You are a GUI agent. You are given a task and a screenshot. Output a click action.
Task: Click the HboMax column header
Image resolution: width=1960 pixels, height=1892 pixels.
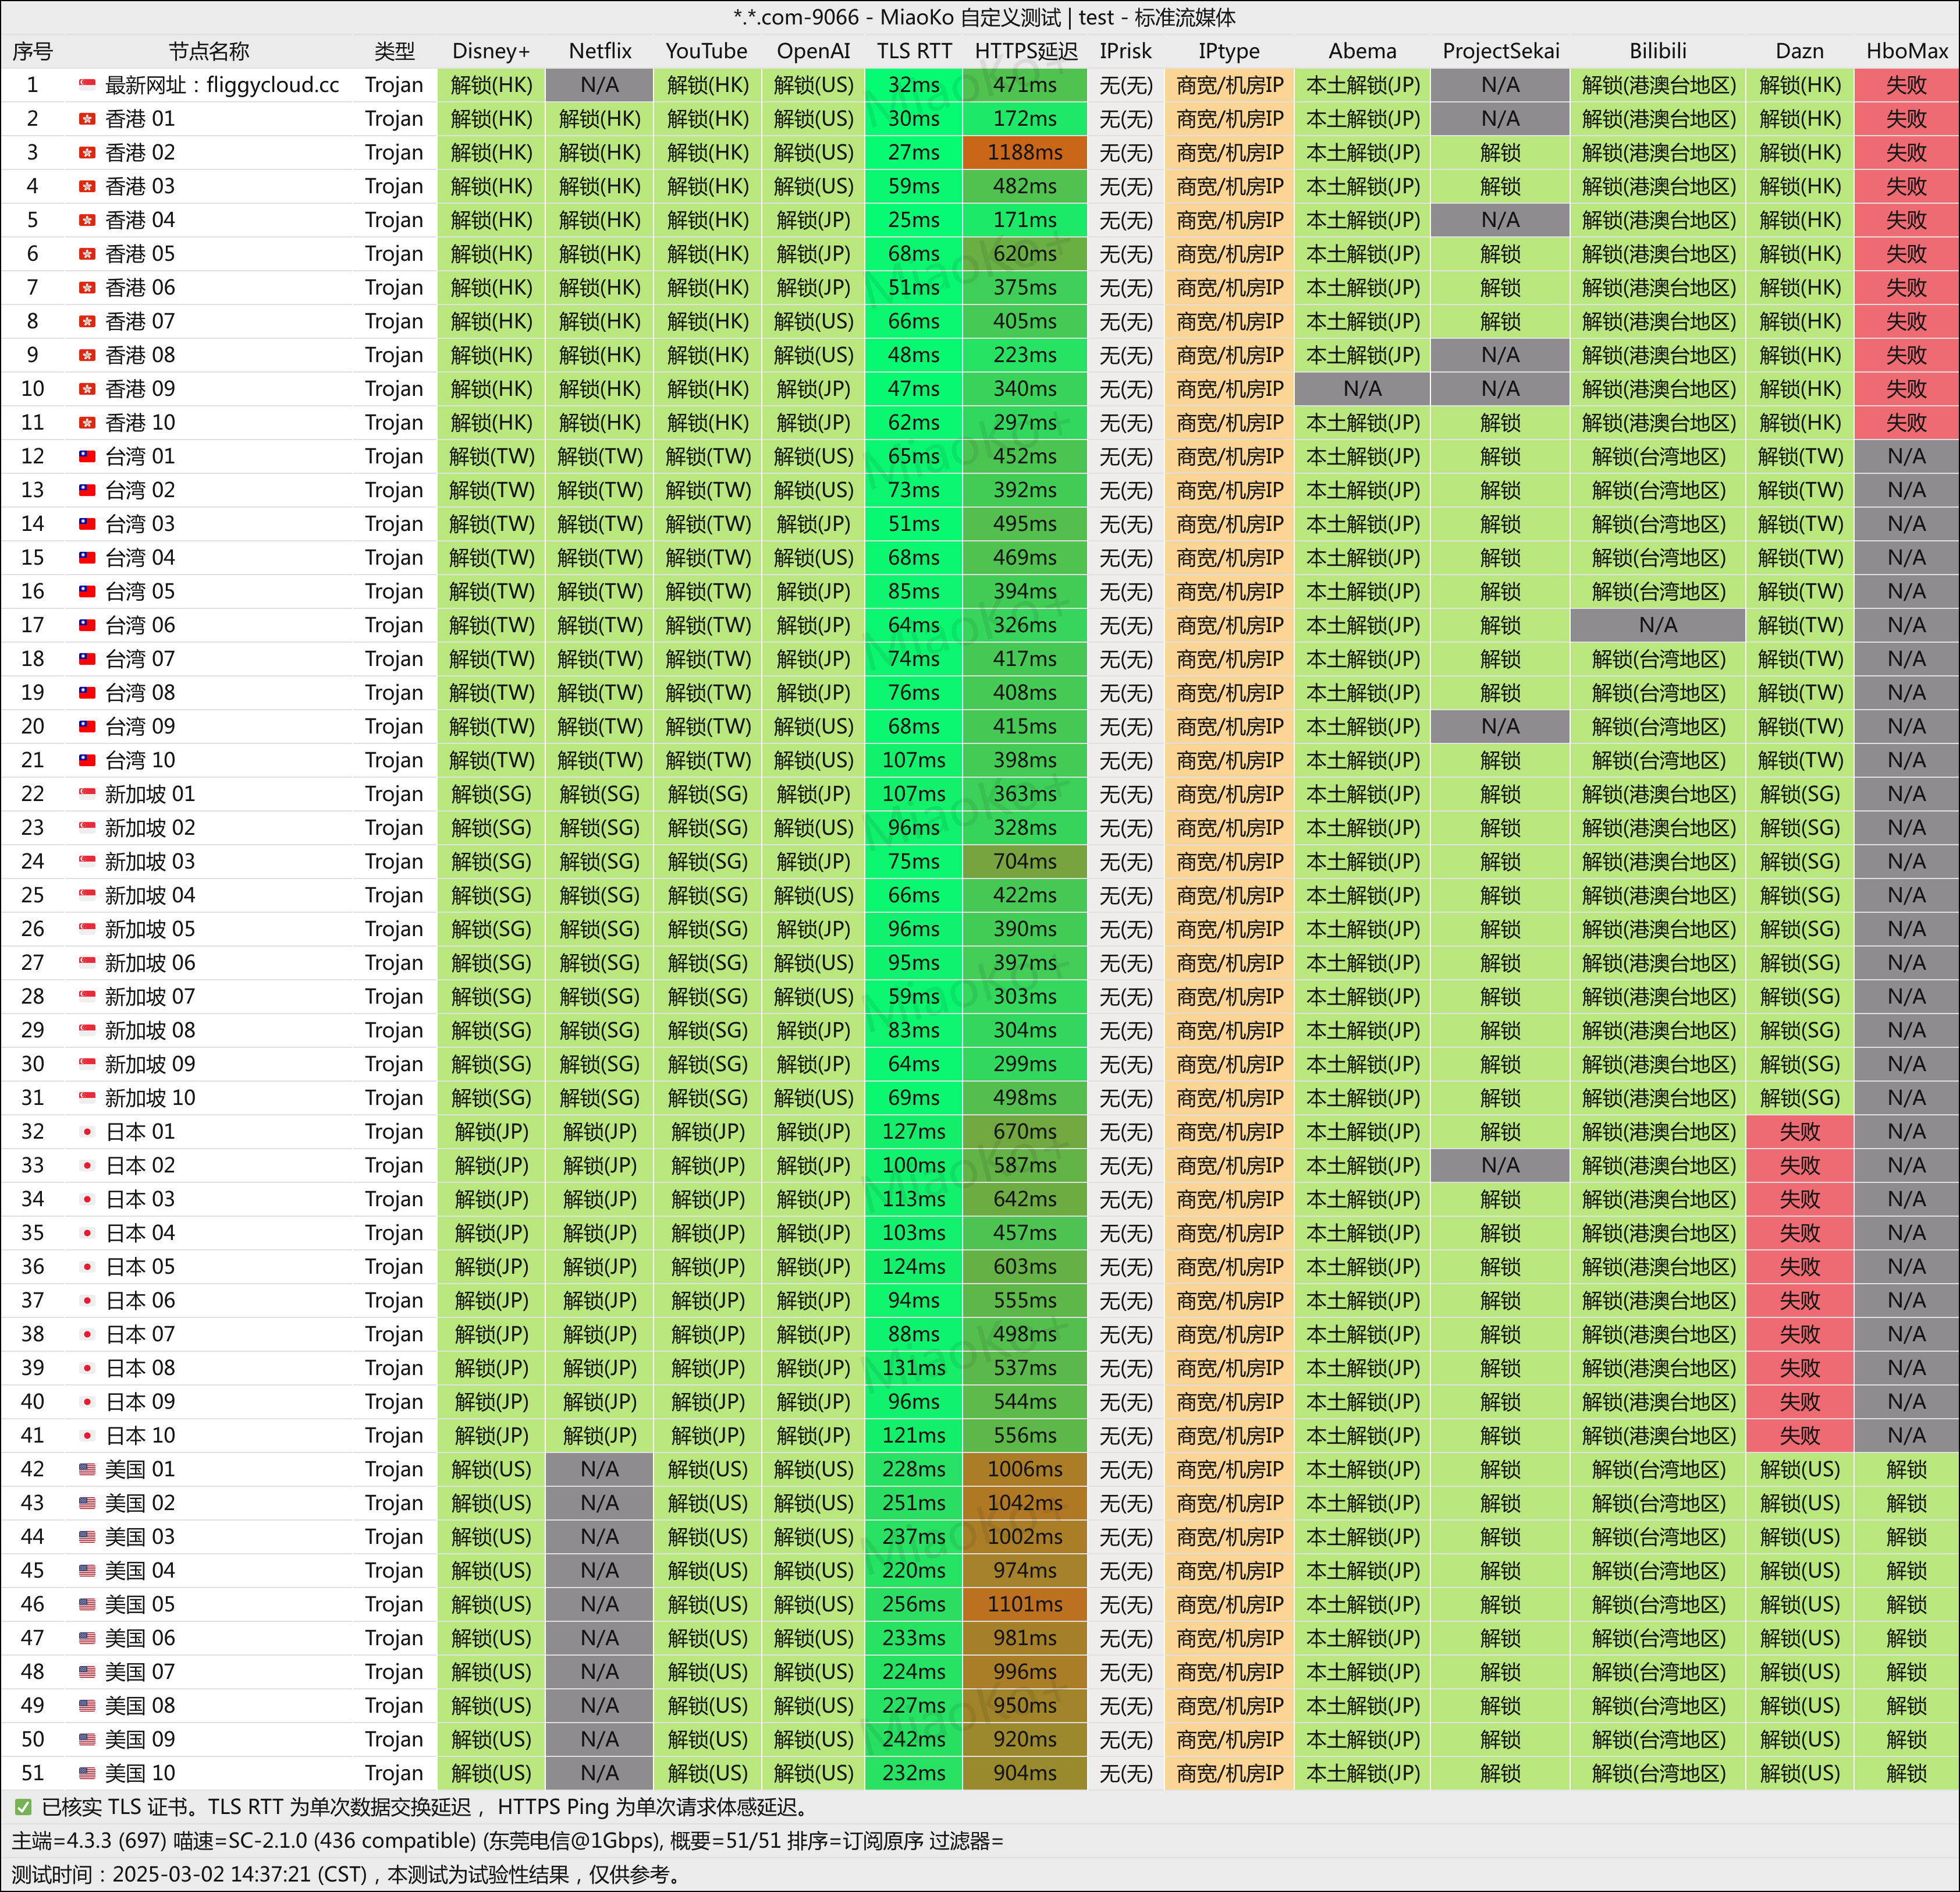click(x=1907, y=51)
